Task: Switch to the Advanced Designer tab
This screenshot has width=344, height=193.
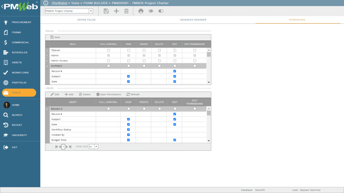Action: (193, 20)
